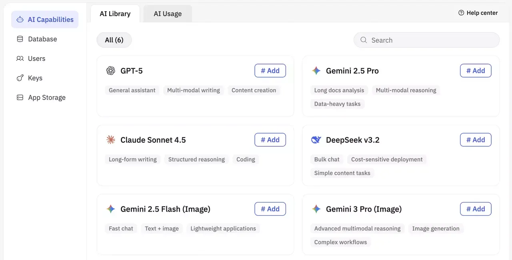The width and height of the screenshot is (512, 260).
Task: Click the Gemini star icon for Gemini 2.5 Pro
Action: click(x=316, y=70)
